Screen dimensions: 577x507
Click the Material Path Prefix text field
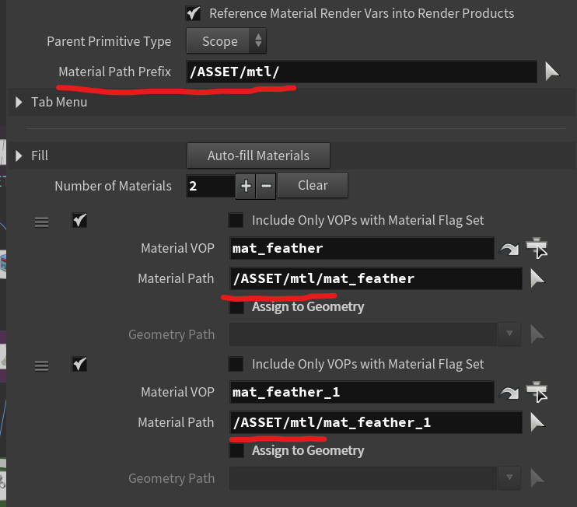click(x=361, y=72)
